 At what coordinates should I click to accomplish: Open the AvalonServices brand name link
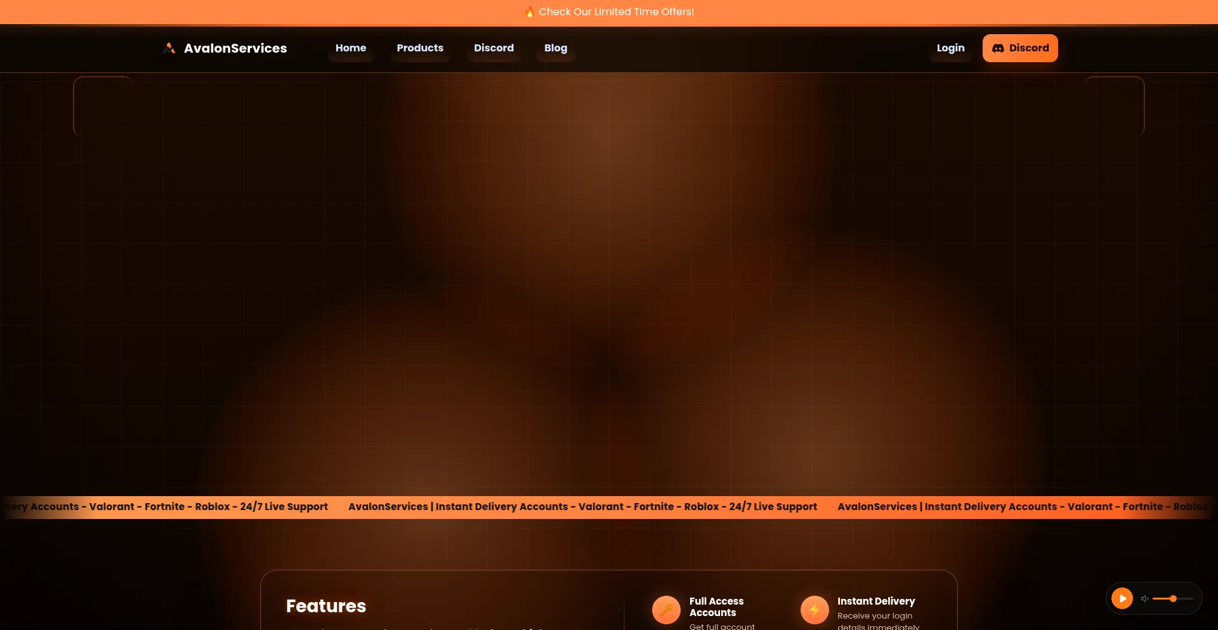point(235,48)
